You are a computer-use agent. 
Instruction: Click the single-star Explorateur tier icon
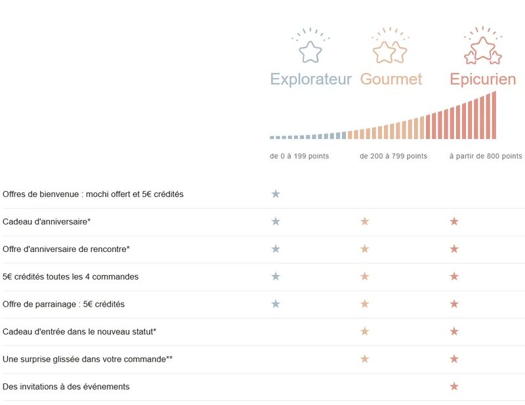(x=310, y=45)
